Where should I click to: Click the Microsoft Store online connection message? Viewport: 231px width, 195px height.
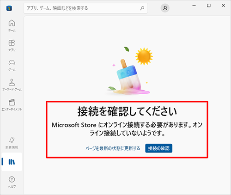pos(127,129)
